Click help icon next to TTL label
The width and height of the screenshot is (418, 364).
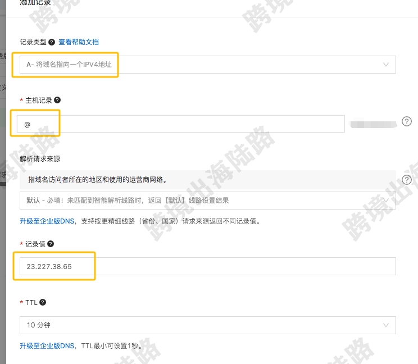tap(43, 302)
